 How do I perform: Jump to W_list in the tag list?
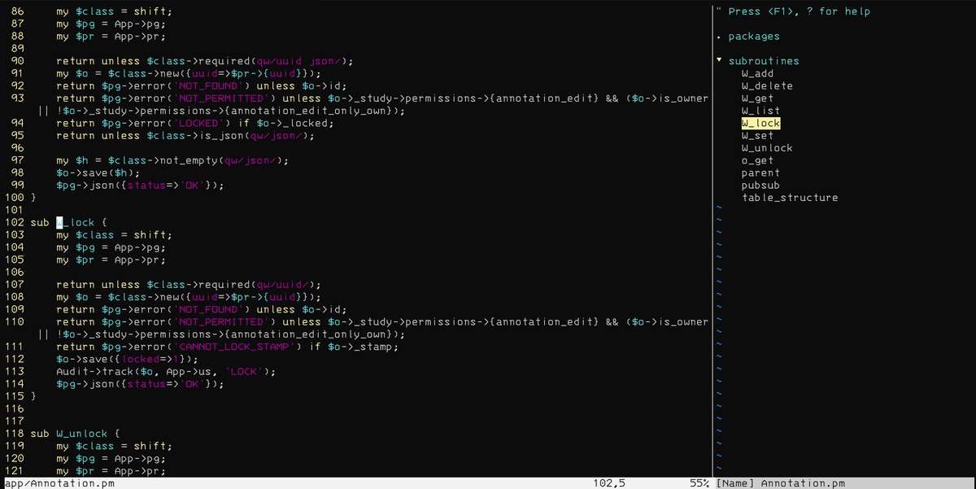pyautogui.click(x=760, y=111)
